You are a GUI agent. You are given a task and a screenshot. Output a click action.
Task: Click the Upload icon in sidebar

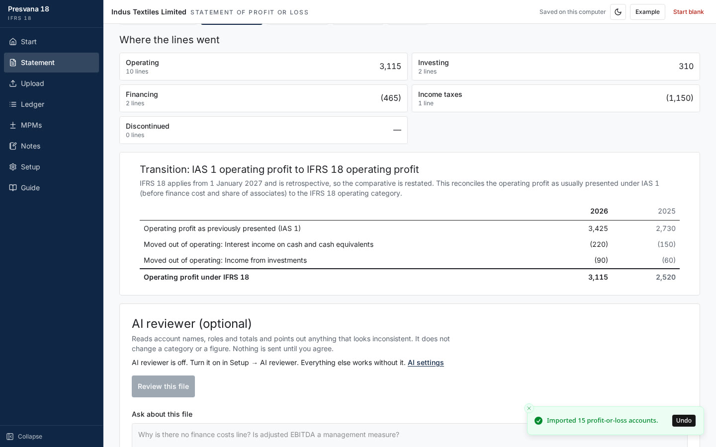(x=13, y=83)
